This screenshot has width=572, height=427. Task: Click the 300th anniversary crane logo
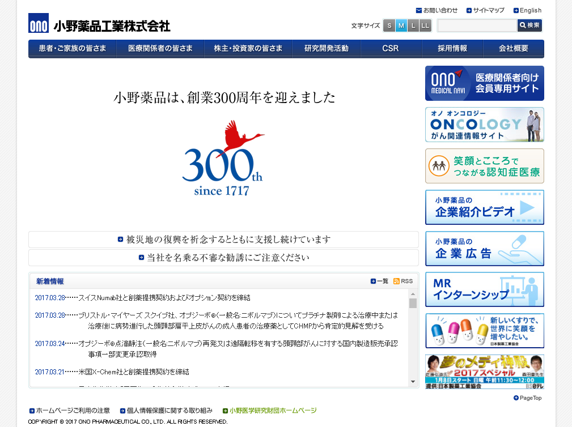(223, 158)
